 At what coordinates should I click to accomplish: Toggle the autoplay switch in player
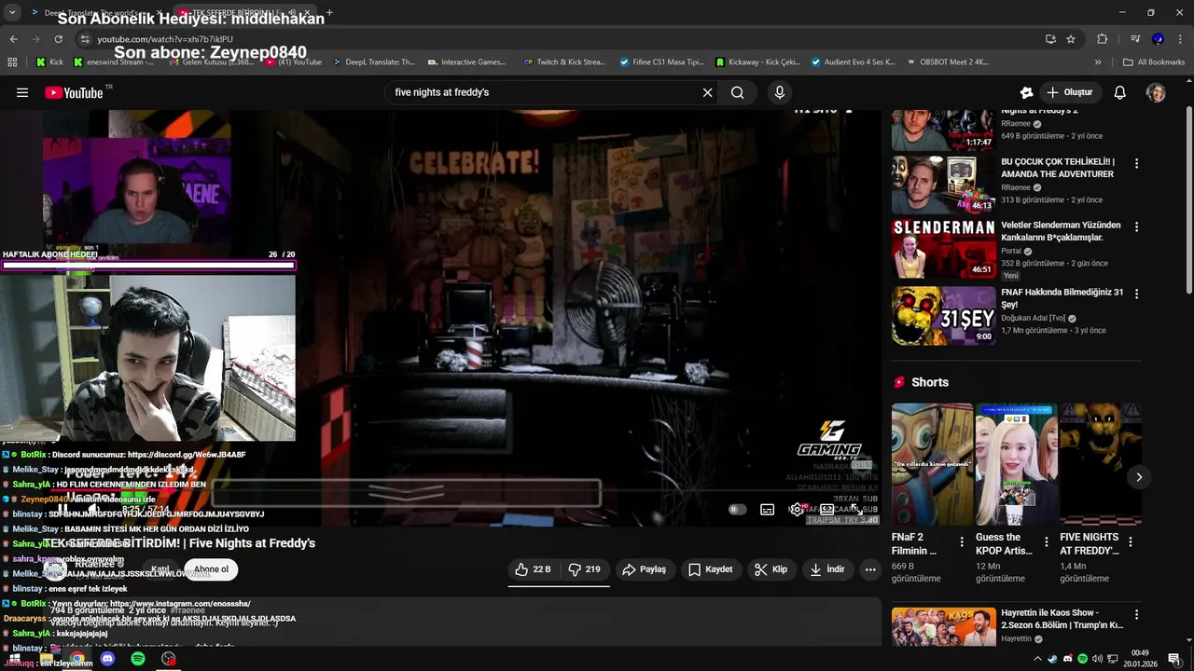click(x=737, y=510)
